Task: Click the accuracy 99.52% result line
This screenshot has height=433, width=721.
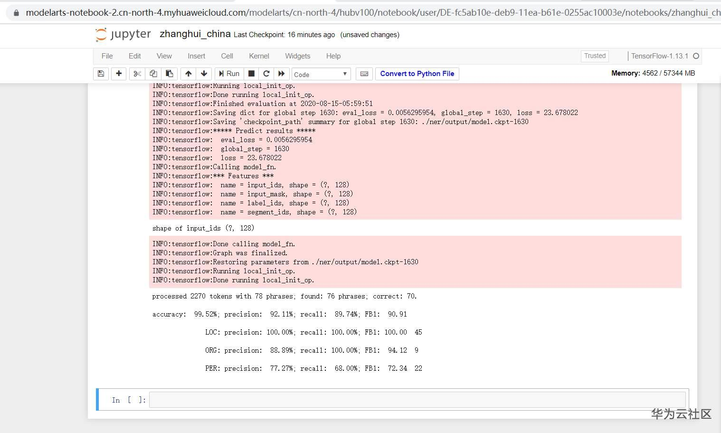Action: point(279,314)
